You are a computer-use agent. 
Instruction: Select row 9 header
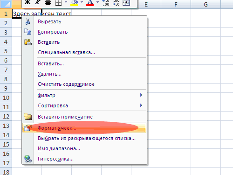pyautogui.click(x=6, y=88)
